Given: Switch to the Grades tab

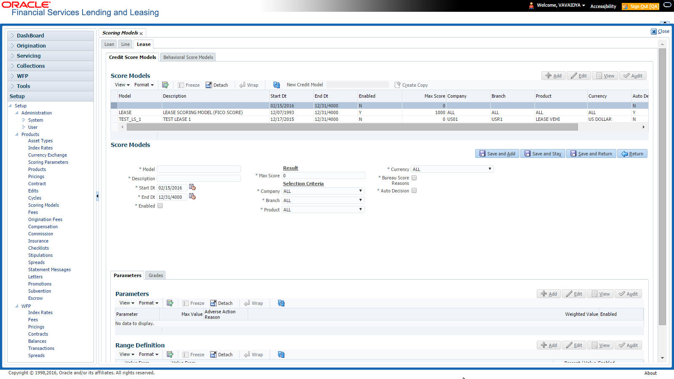Looking at the screenshot, I should (156, 275).
